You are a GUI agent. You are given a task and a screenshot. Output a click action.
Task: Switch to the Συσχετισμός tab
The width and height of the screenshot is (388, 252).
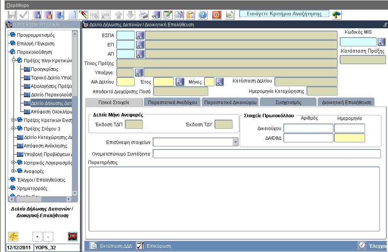(288, 102)
